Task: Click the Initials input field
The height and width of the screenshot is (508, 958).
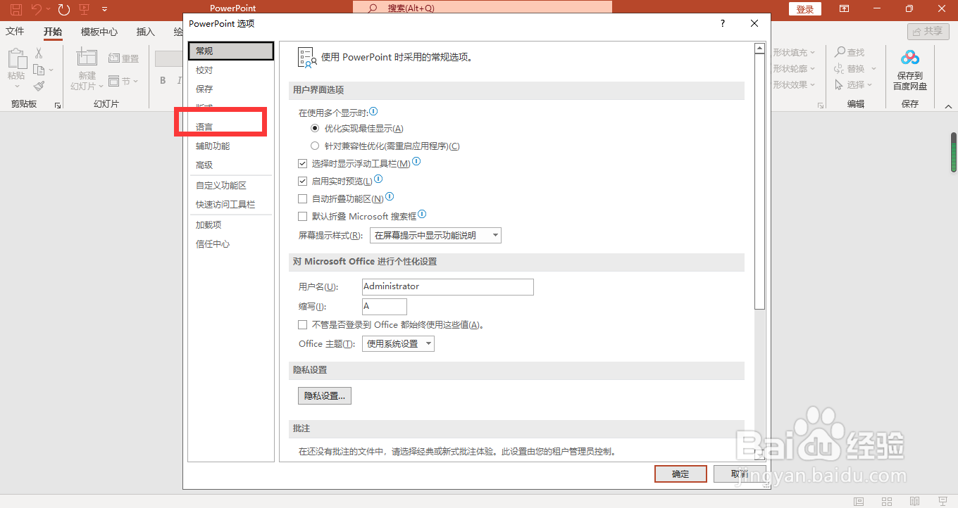Action: click(385, 306)
